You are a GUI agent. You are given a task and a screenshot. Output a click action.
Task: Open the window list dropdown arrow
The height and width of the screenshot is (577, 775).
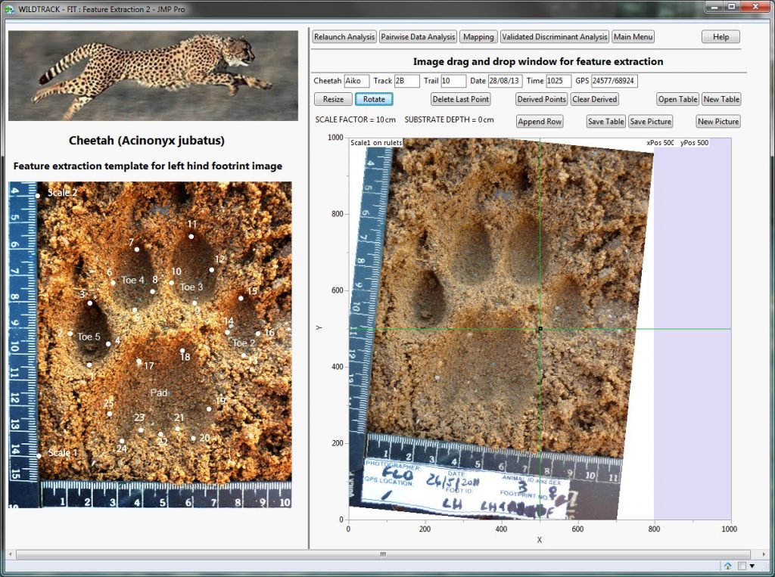point(752,566)
